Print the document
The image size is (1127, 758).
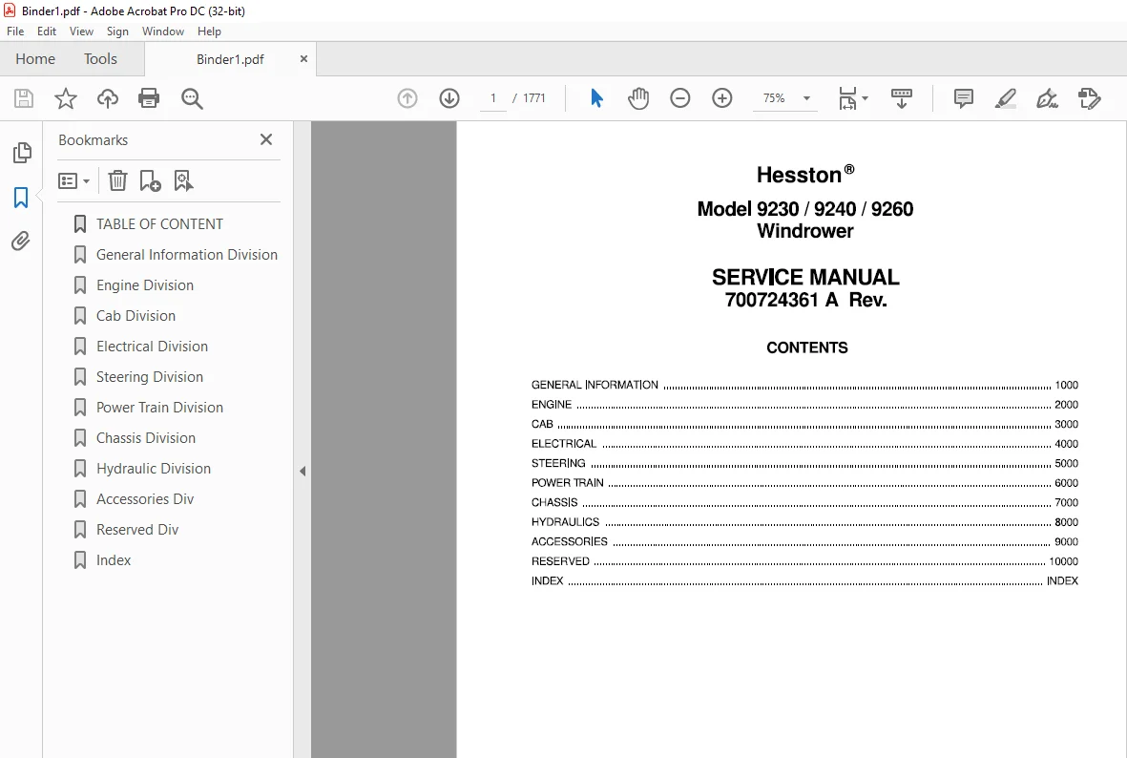pyautogui.click(x=149, y=97)
